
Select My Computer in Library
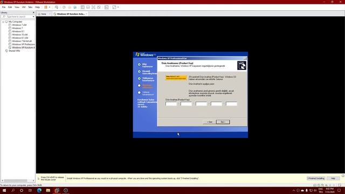[x=16, y=22]
